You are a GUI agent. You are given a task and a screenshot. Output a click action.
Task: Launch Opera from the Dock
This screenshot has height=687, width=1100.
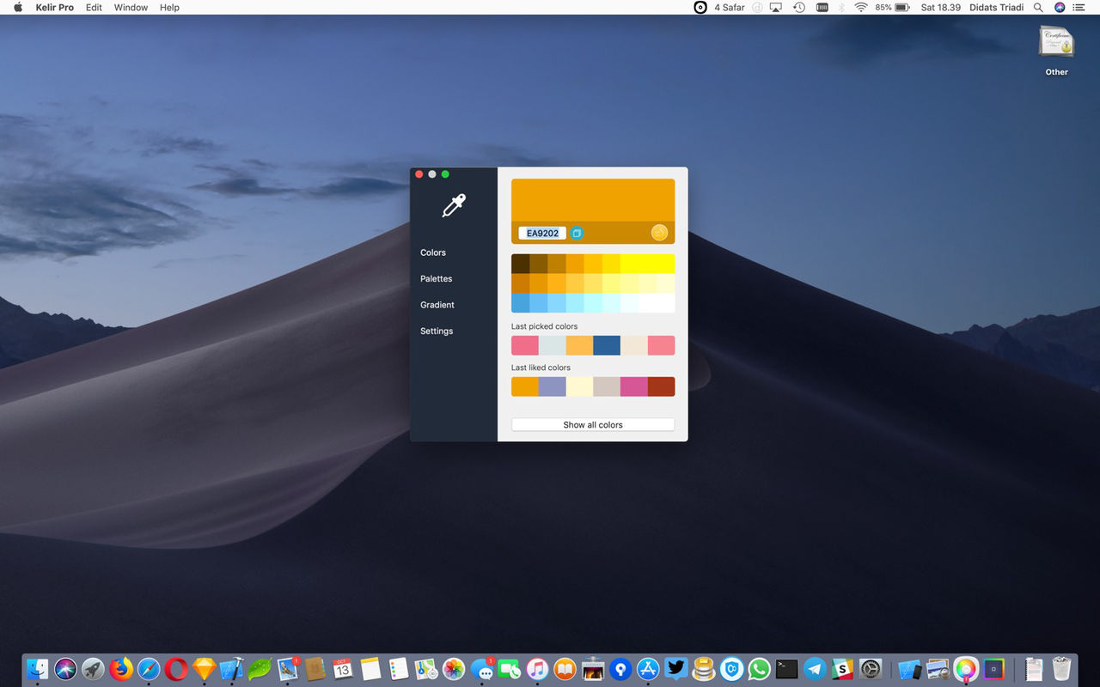176,669
